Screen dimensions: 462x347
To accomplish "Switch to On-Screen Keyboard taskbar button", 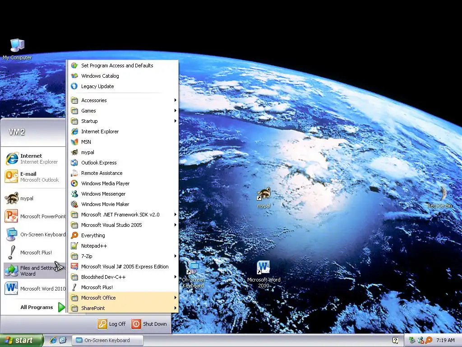I will pos(107,340).
